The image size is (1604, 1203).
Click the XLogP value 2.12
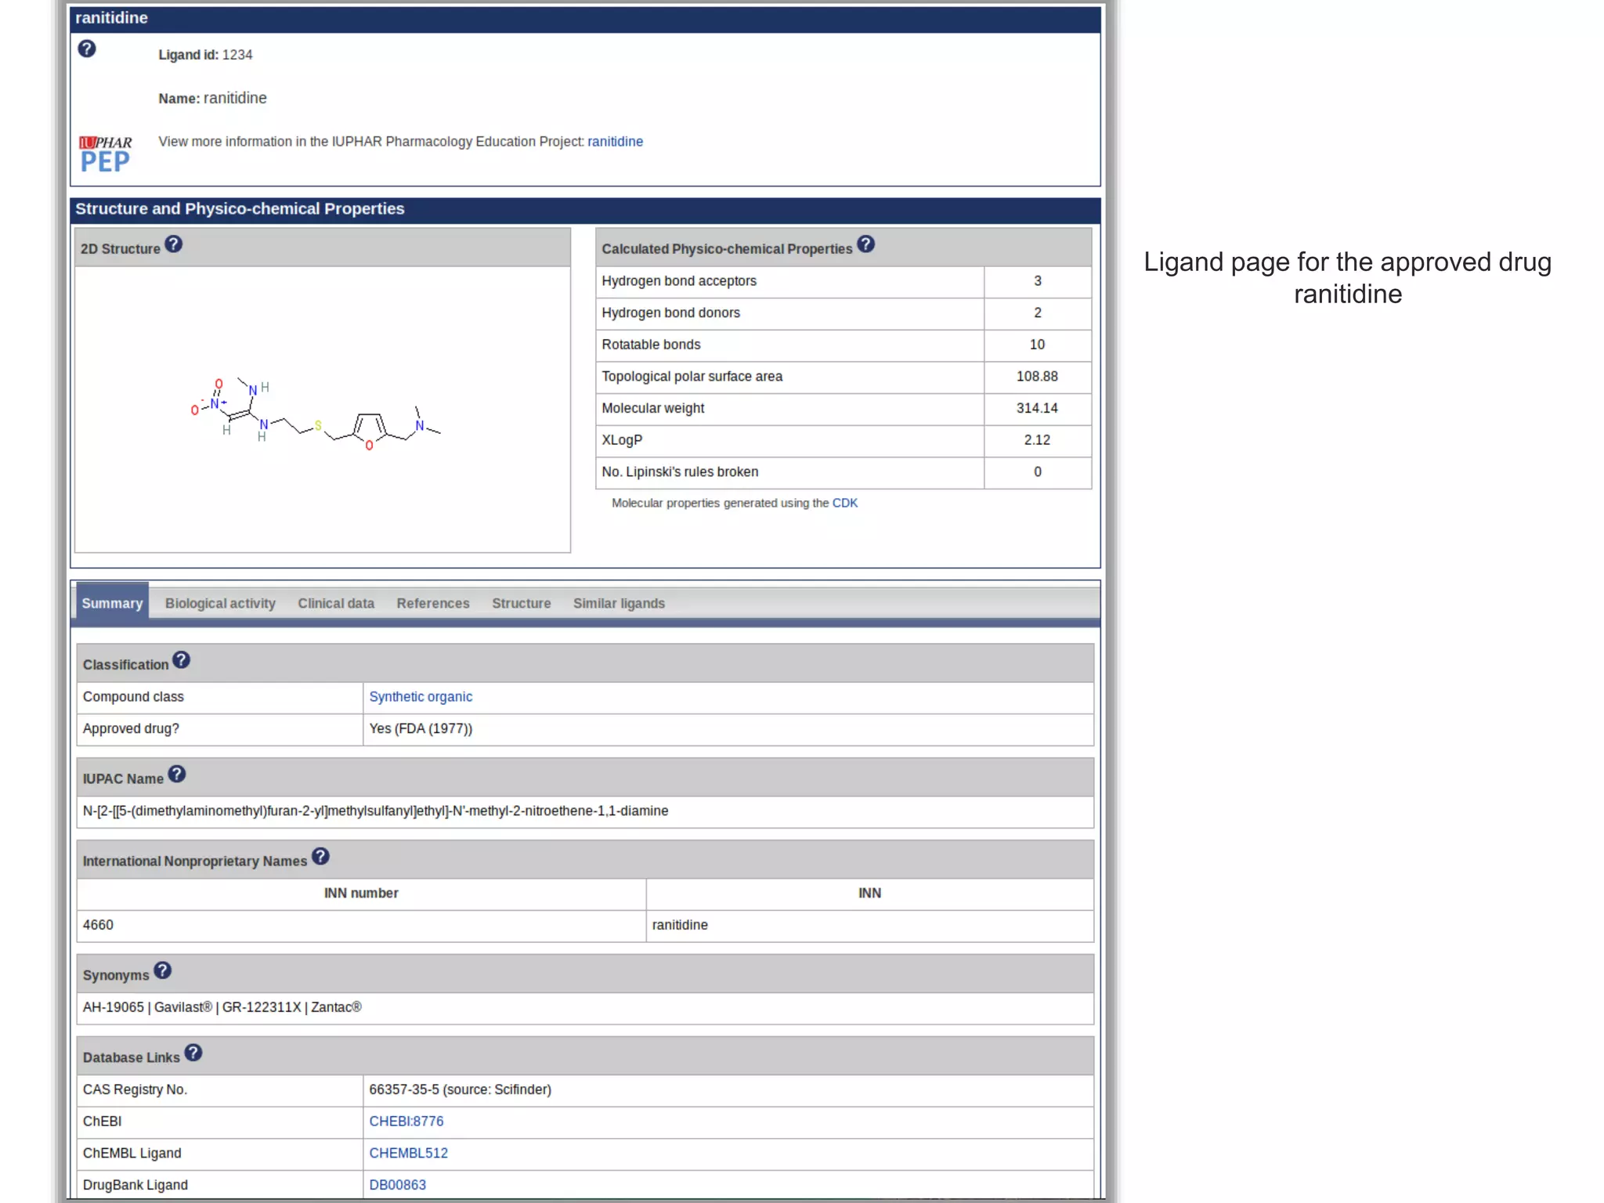tap(1038, 440)
